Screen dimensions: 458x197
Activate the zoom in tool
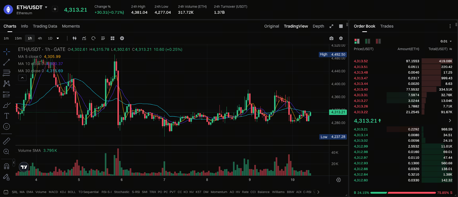click(7, 152)
